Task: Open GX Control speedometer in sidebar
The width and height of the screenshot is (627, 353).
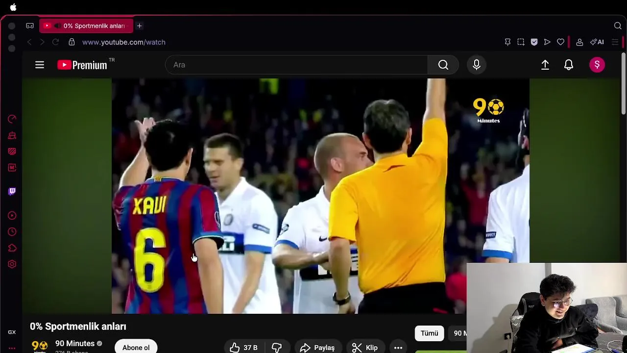Action: click(x=12, y=119)
